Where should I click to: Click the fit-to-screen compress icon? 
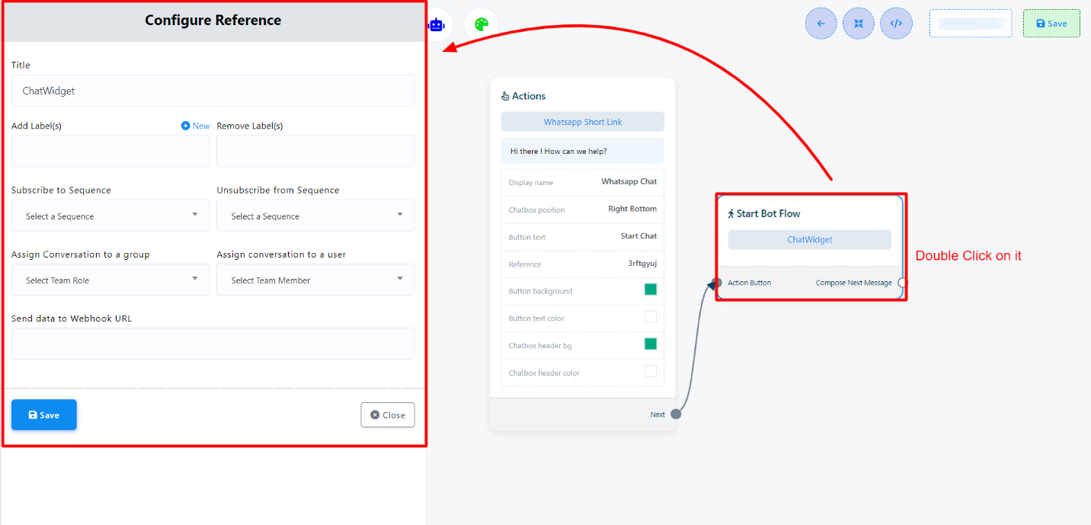[x=859, y=24]
